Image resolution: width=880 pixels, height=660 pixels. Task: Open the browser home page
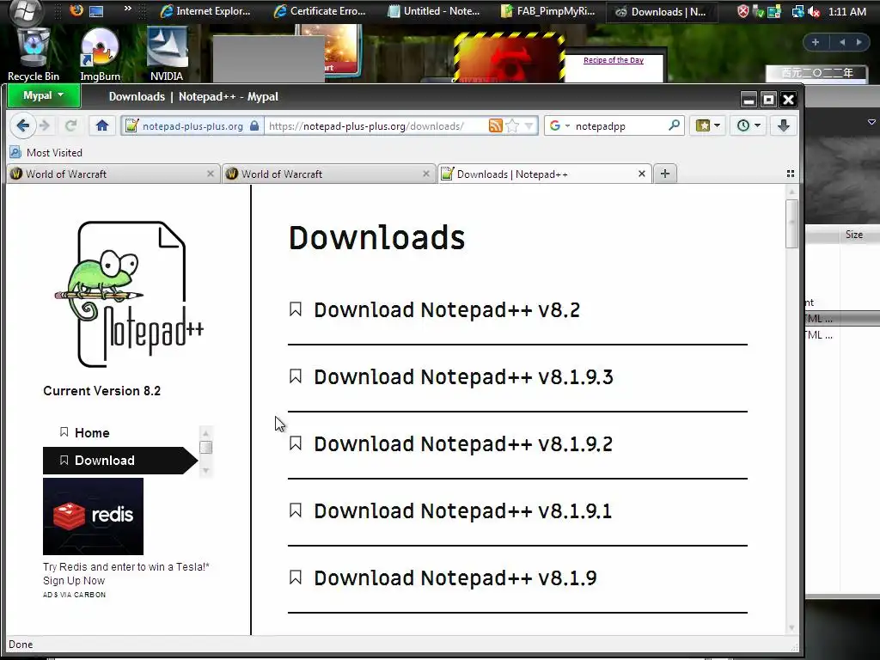pyautogui.click(x=102, y=125)
